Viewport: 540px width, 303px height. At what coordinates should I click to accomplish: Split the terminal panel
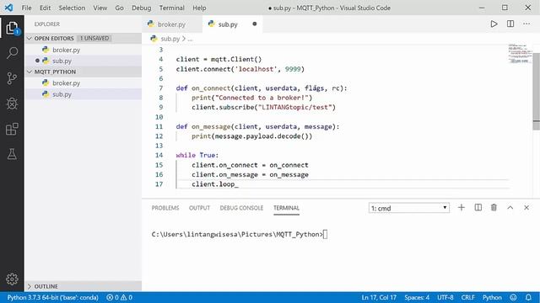tap(478, 208)
